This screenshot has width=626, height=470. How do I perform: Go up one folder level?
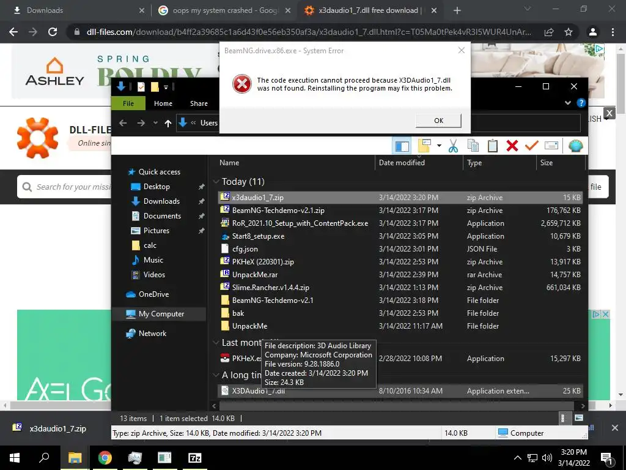[168, 123]
